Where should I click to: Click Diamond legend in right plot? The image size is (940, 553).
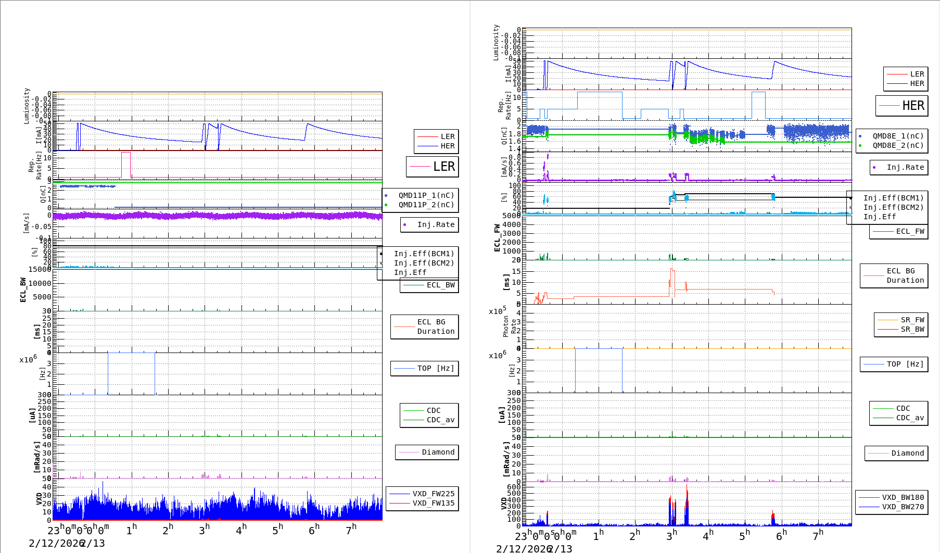907,453
